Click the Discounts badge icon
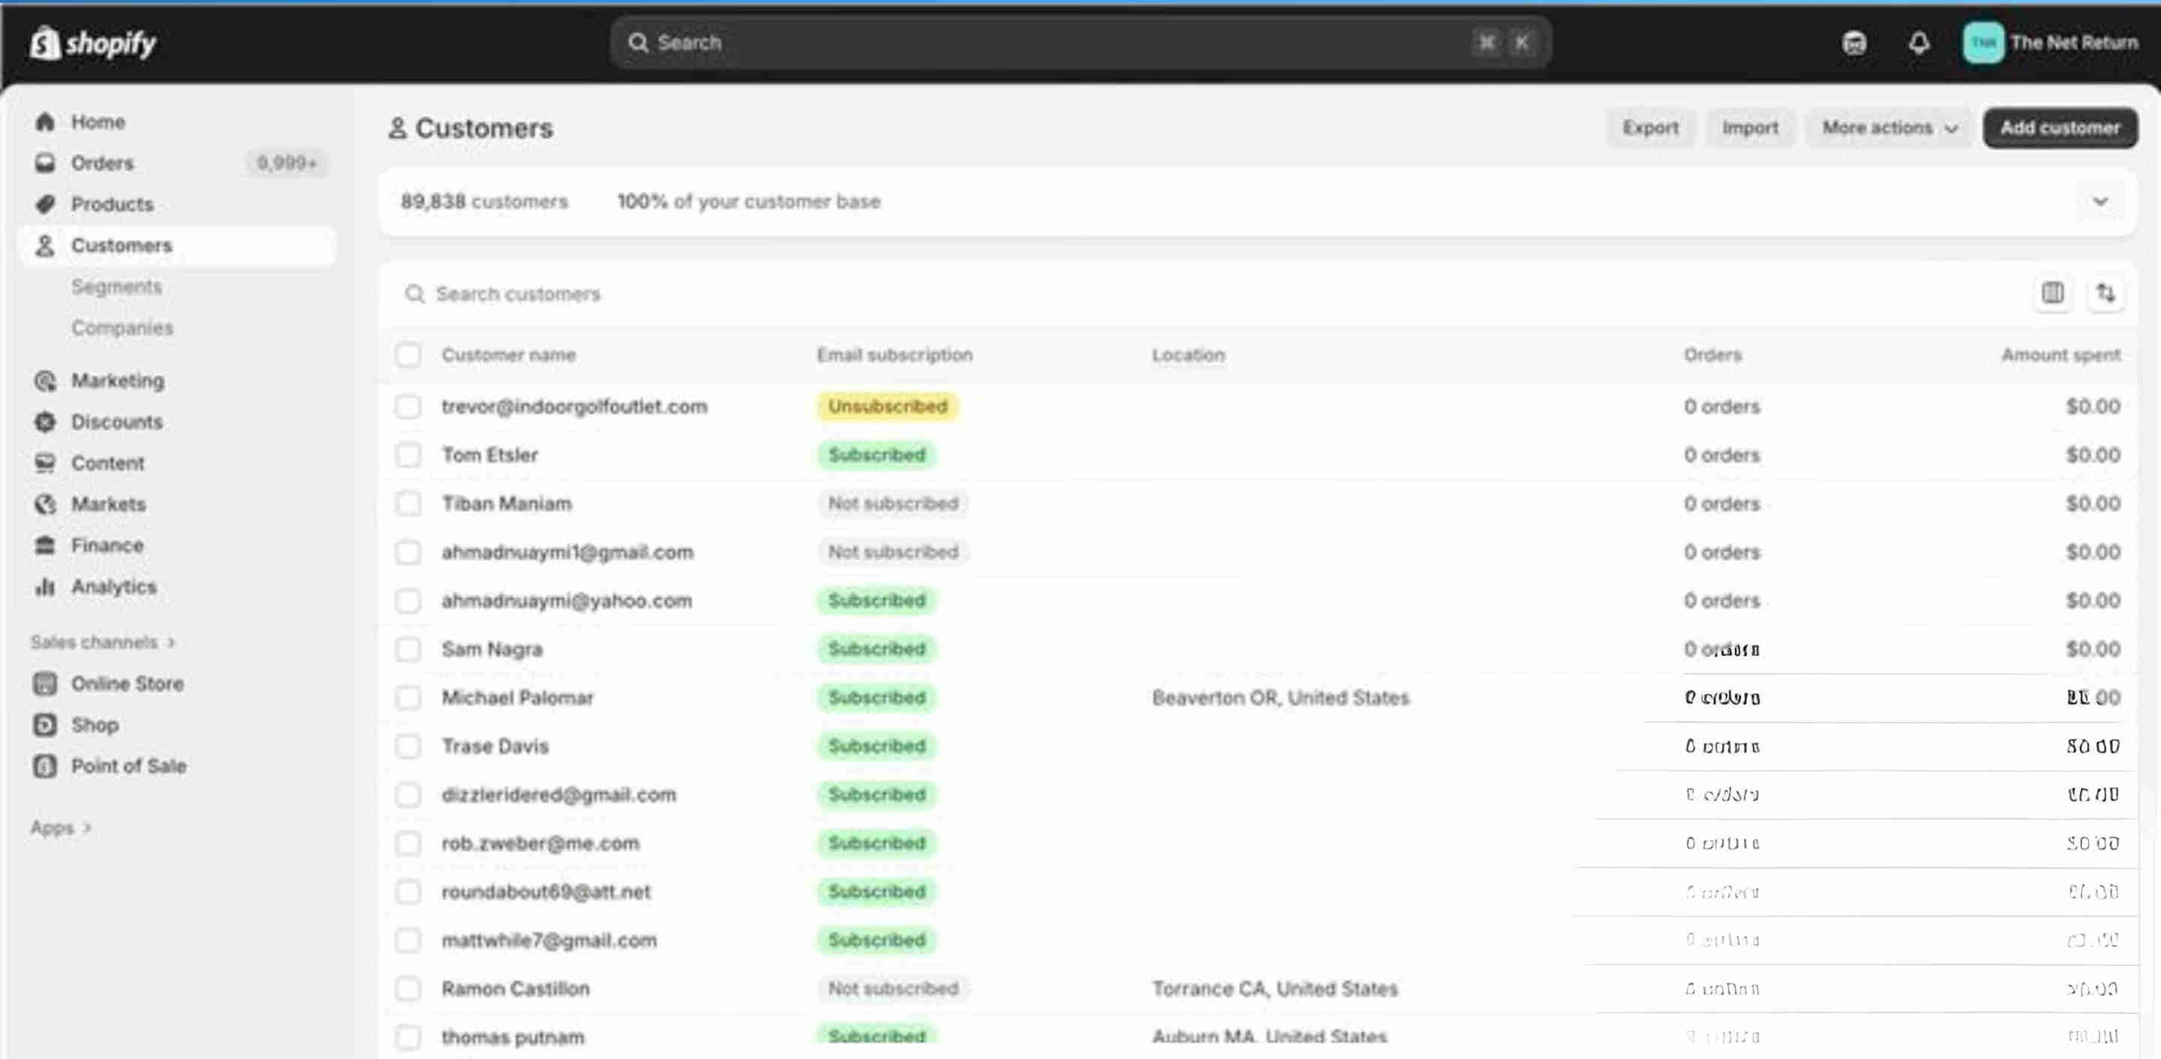This screenshot has height=1059, width=2161. 45,421
